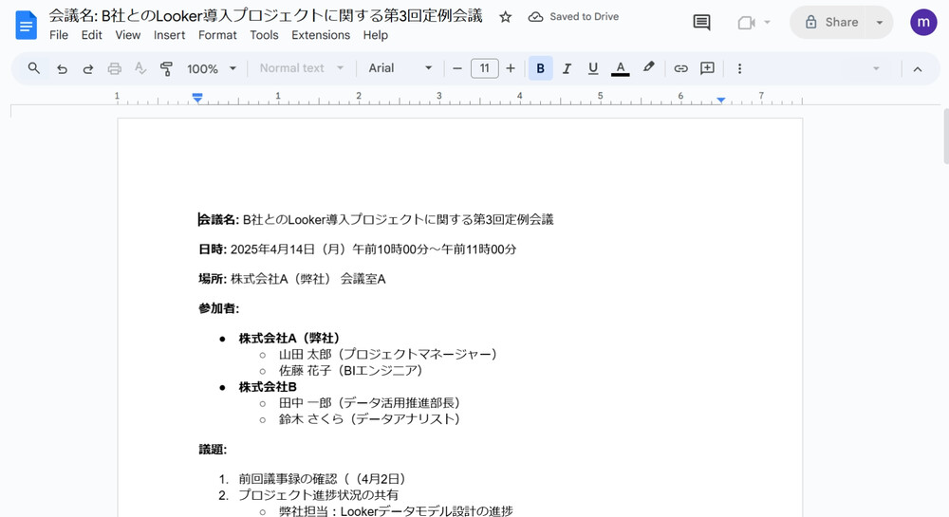Viewport: 949px width, 517px height.
Task: Undo the last action
Action: point(62,68)
